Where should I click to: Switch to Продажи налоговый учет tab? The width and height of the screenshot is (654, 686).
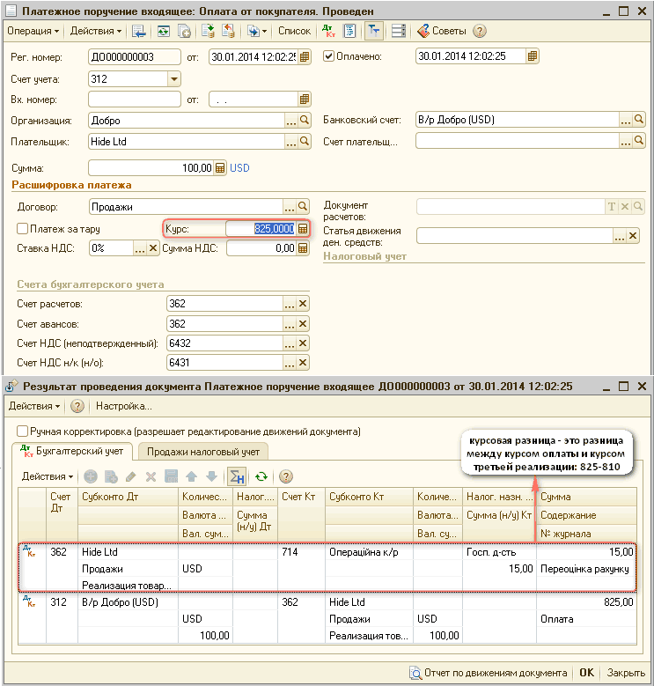pos(202,452)
